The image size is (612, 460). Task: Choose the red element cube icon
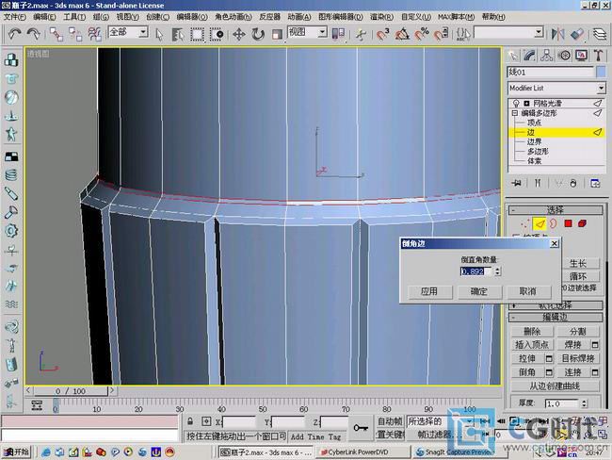point(582,223)
